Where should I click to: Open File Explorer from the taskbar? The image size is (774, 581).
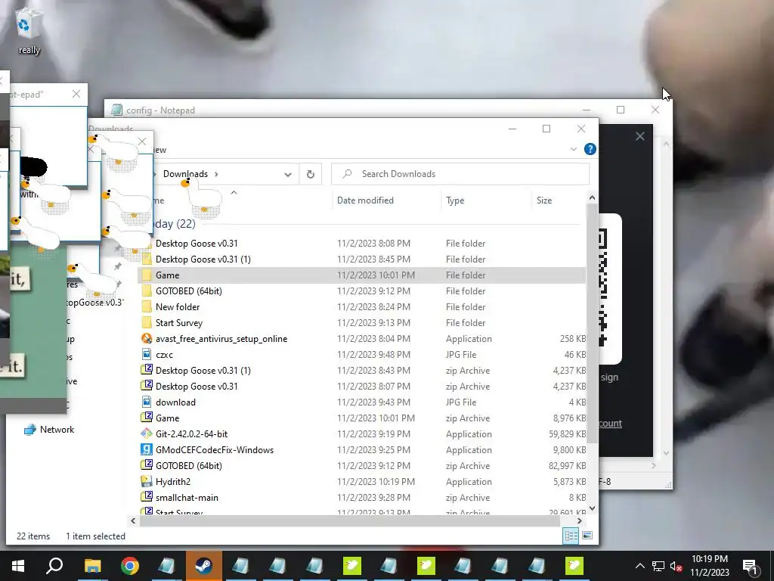(x=92, y=566)
